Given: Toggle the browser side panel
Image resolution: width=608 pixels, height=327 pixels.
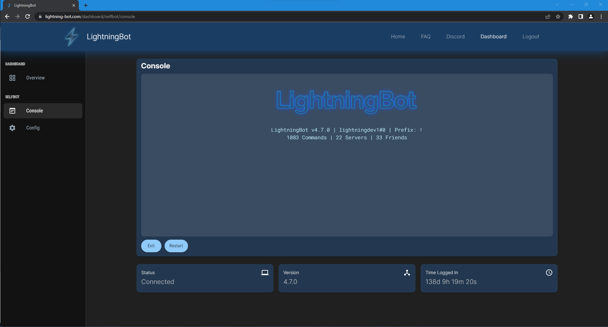Looking at the screenshot, I should (x=580, y=16).
